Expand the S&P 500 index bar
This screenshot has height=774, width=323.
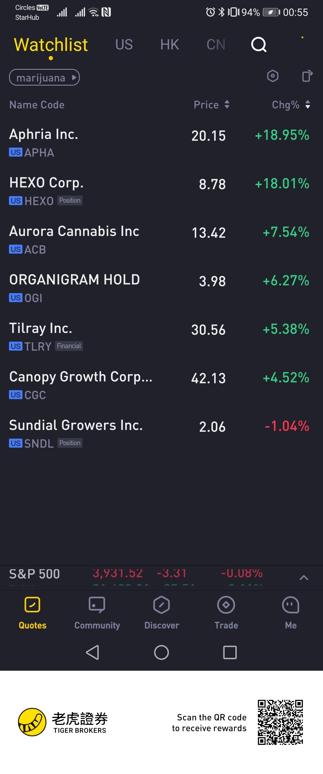point(304,578)
